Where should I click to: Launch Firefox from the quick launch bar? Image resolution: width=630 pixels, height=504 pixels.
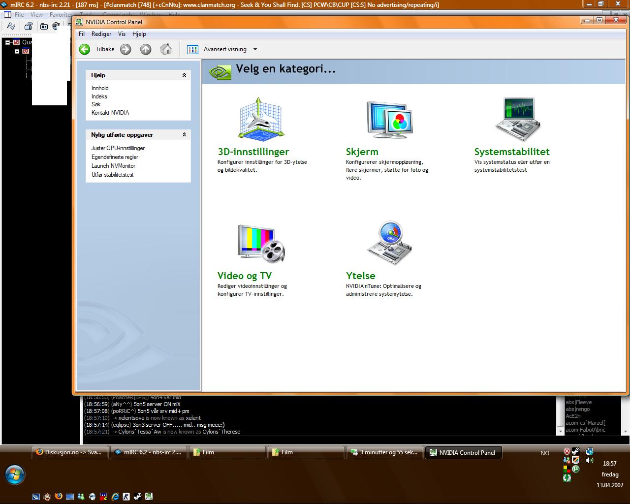(x=59, y=496)
